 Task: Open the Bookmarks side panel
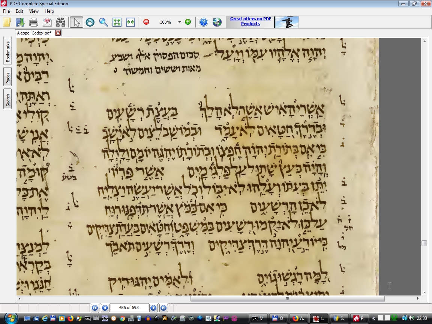pyautogui.click(x=8, y=51)
